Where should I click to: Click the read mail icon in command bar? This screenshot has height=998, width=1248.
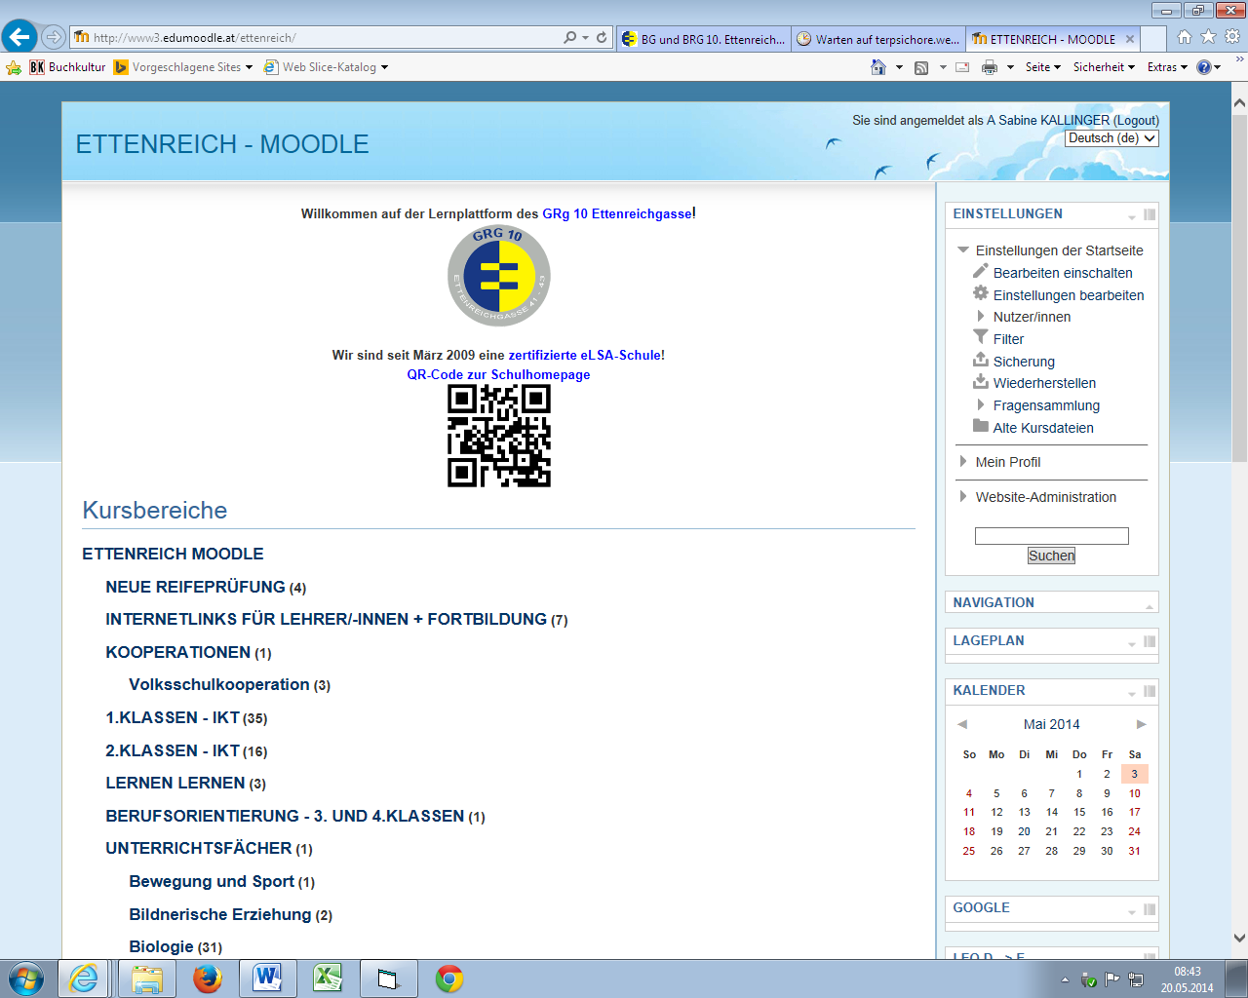[962, 67]
